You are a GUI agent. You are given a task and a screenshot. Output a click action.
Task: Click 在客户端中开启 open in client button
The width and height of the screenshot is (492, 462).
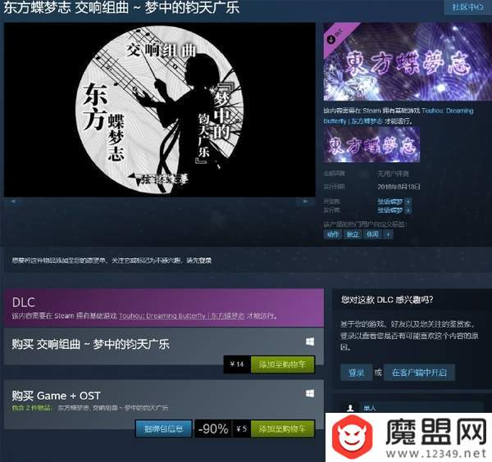tap(419, 373)
